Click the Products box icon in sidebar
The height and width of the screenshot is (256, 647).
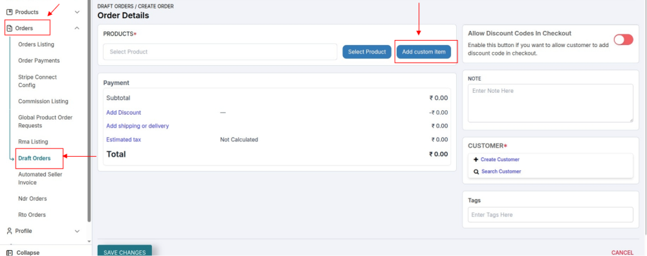pyautogui.click(x=10, y=12)
